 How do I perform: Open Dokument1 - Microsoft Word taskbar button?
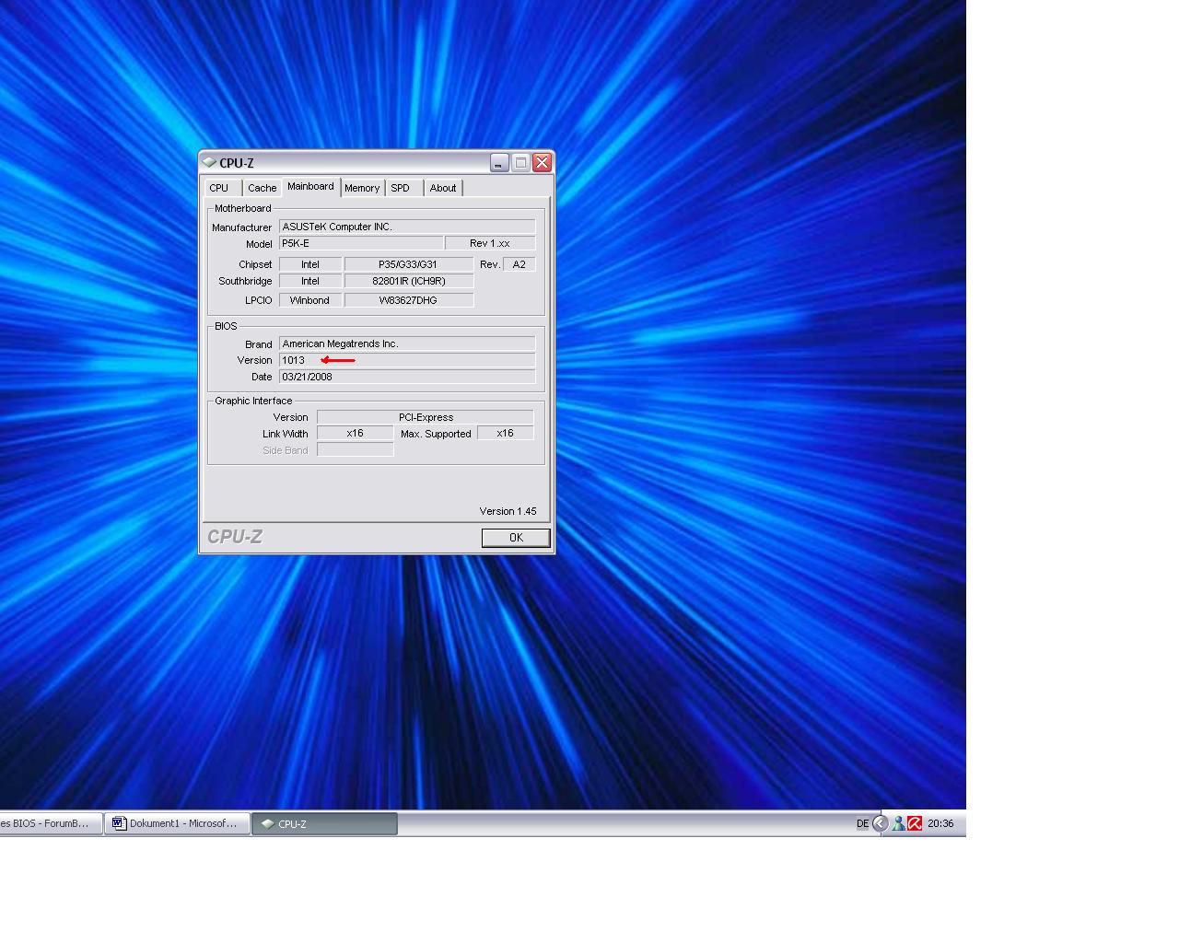tap(176, 824)
